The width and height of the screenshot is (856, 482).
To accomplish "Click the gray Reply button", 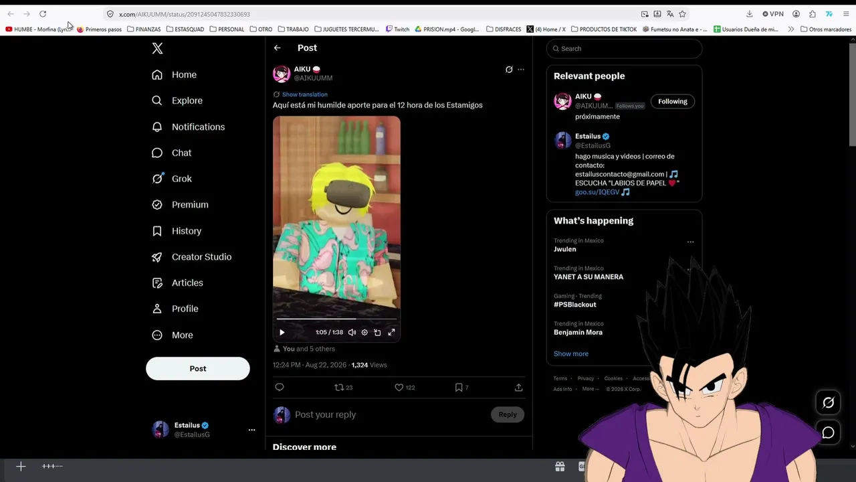I will [508, 415].
